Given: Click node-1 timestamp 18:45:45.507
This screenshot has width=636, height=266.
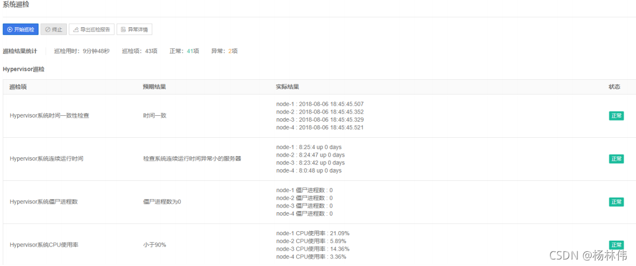Looking at the screenshot, I should coord(320,104).
